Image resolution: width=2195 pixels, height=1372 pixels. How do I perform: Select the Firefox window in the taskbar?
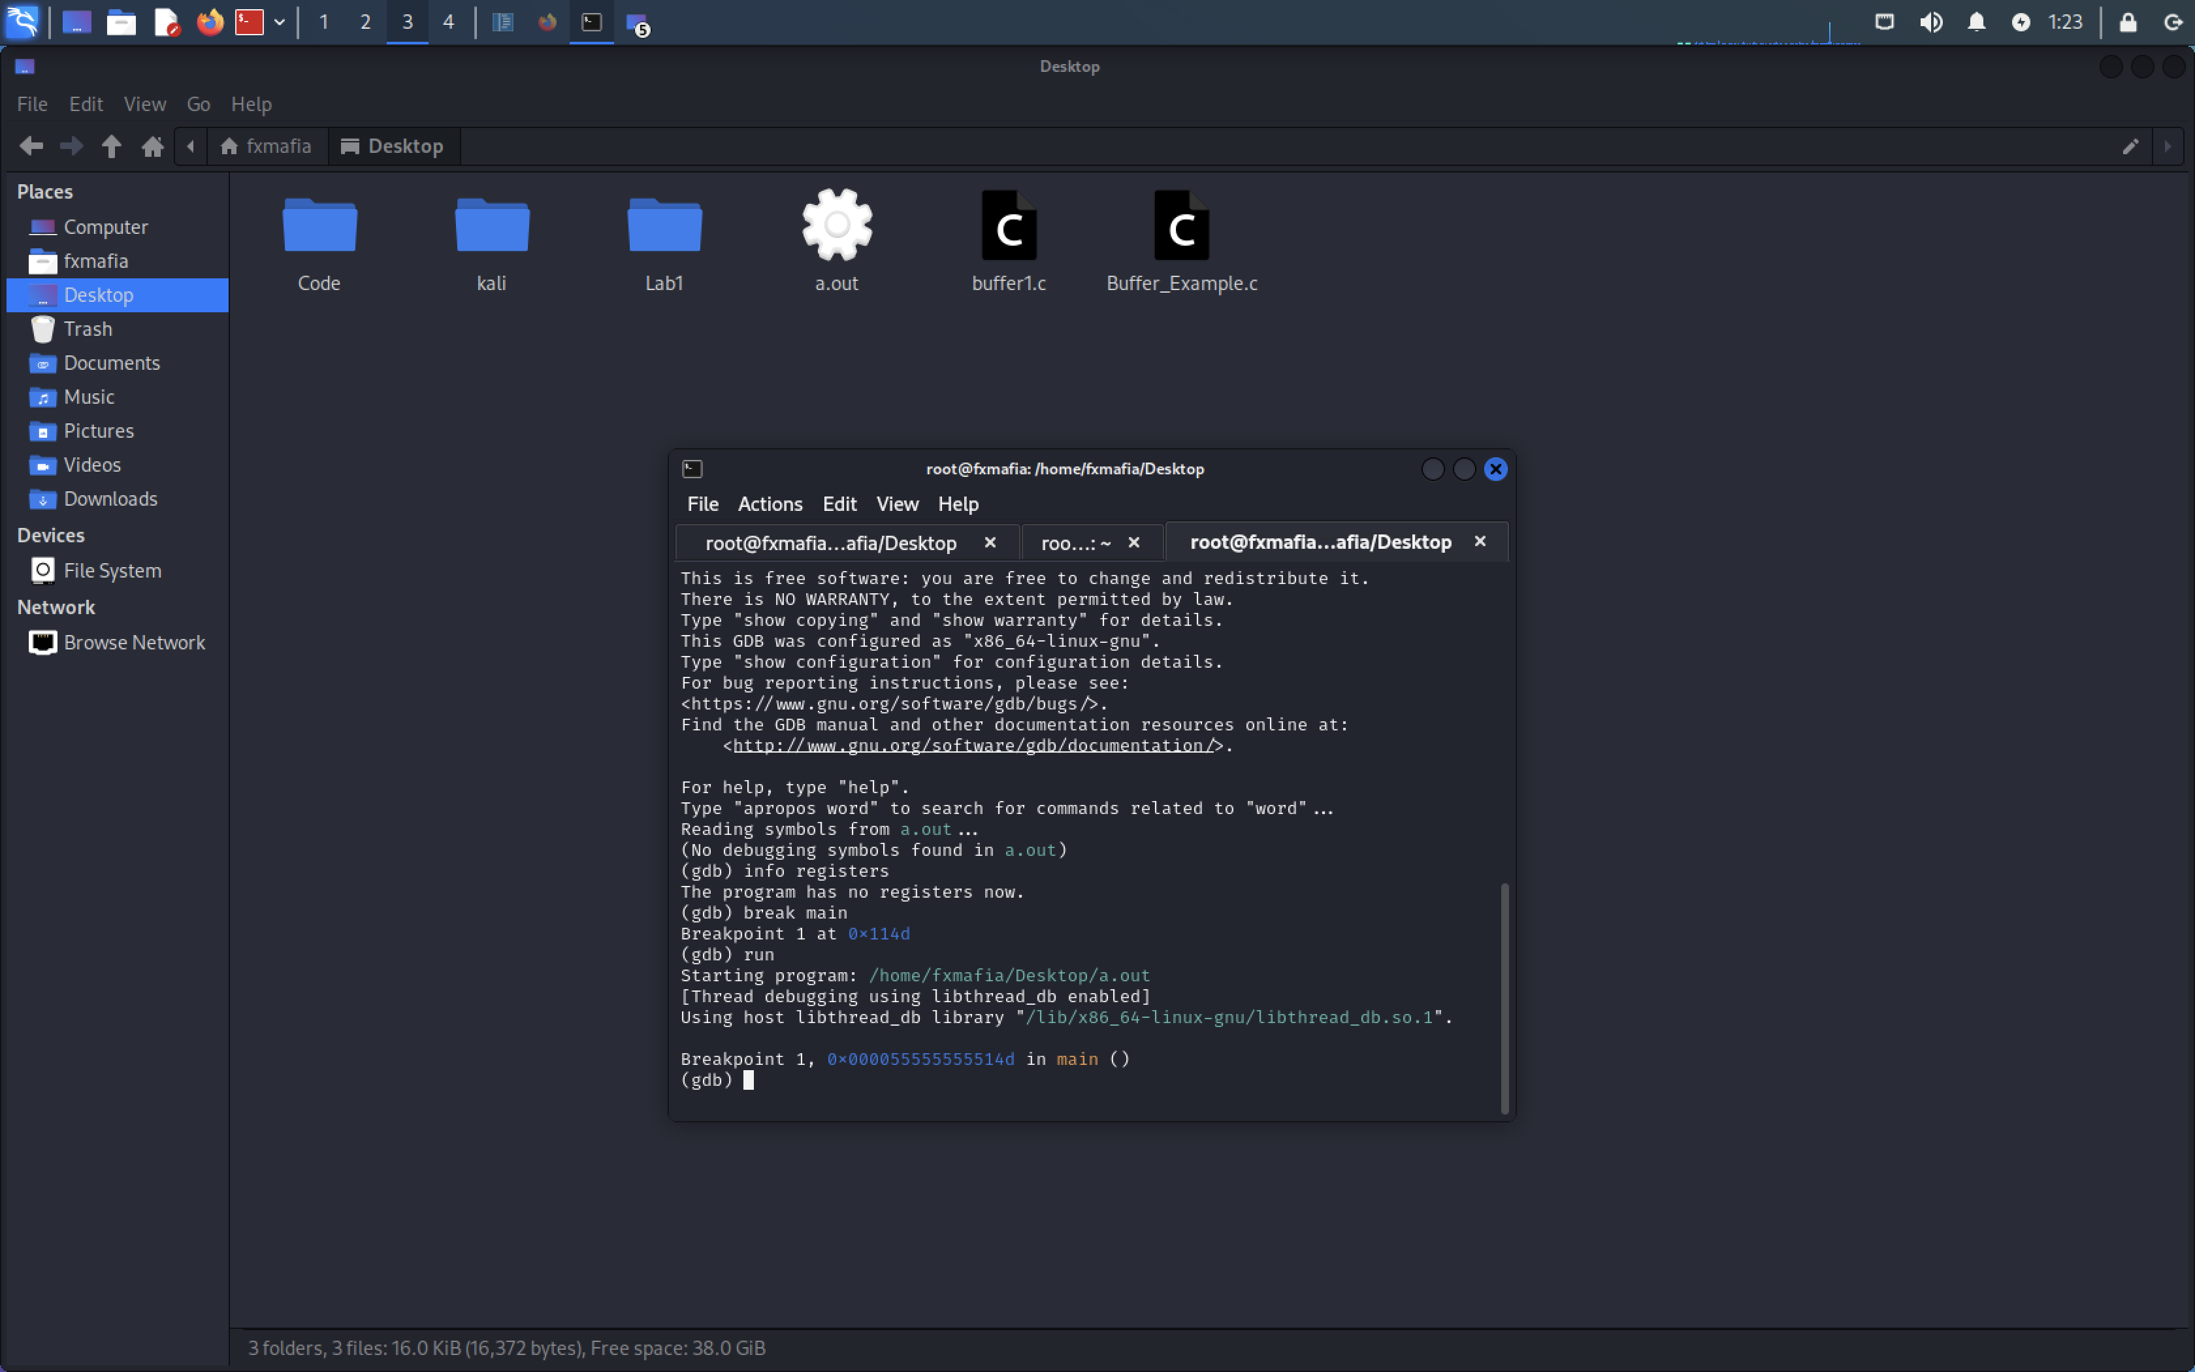547,22
